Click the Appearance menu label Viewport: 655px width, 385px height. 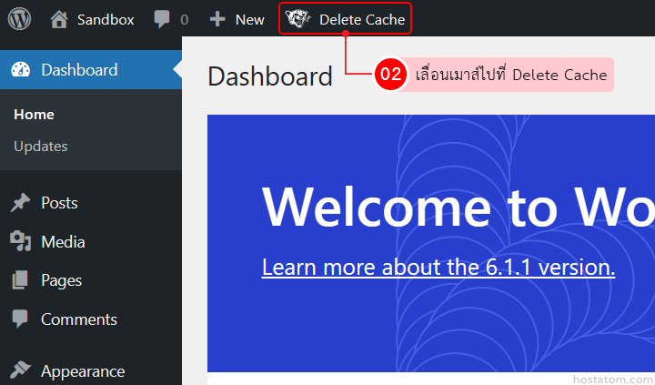83,371
